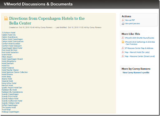Click PDF icon beside Map - Moscone Center Street Level
Screen dimensions: 160x116
123,56
